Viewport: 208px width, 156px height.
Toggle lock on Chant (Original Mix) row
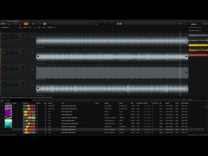[45, 112]
